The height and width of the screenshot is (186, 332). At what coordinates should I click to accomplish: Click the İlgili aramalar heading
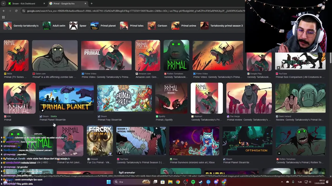[x=127, y=173]
